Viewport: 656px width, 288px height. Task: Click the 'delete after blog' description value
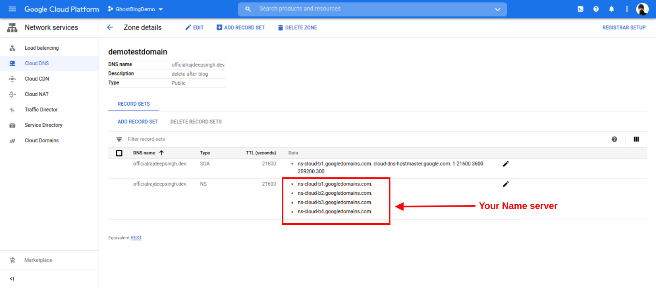[x=190, y=74]
